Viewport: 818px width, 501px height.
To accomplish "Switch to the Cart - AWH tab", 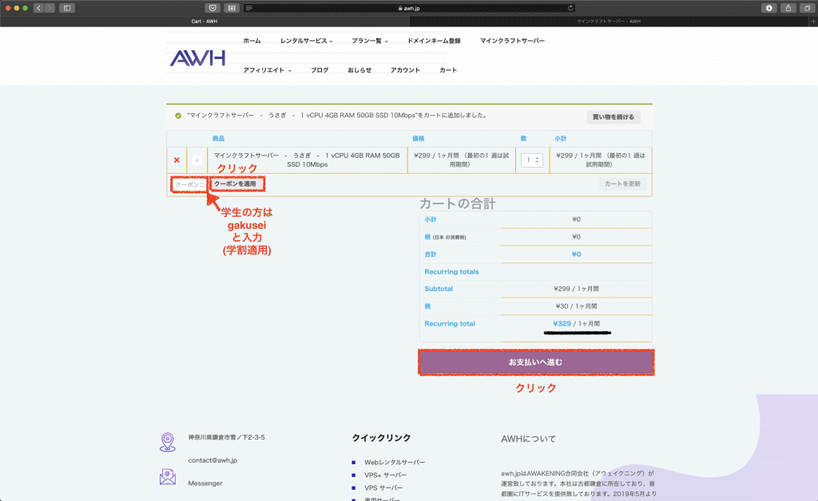I will [204, 22].
